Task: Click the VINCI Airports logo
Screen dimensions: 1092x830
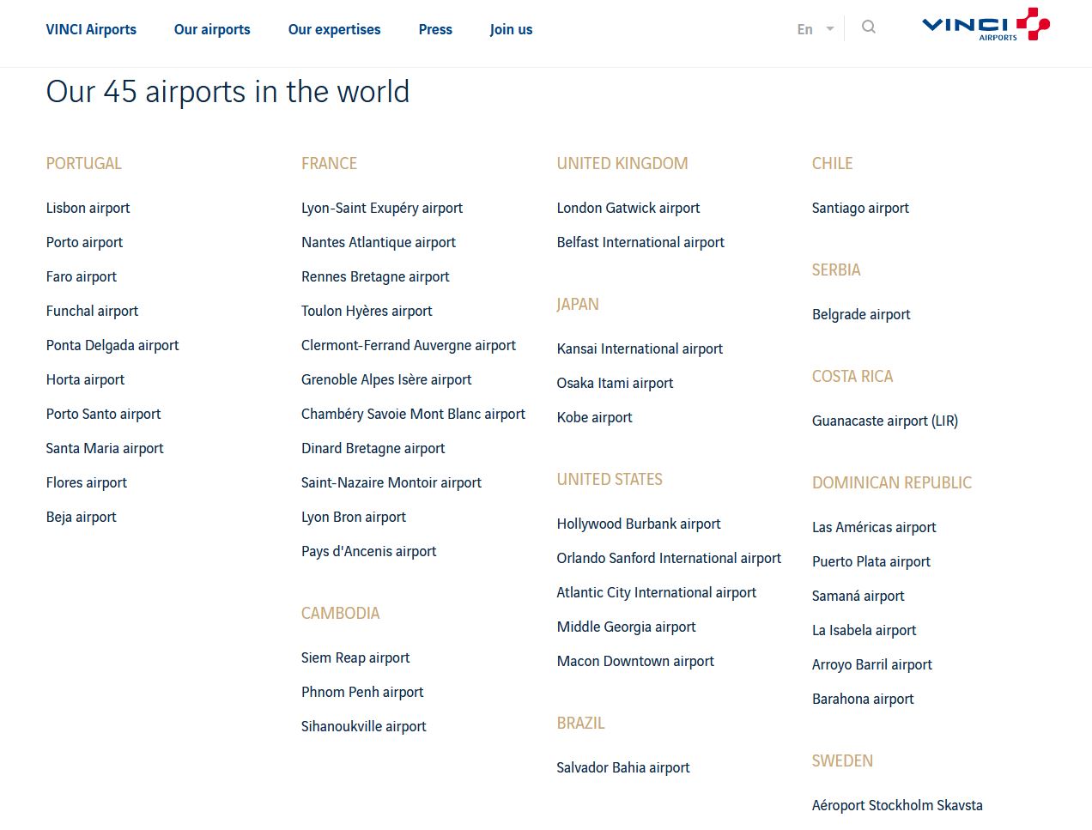Action: click(986, 24)
